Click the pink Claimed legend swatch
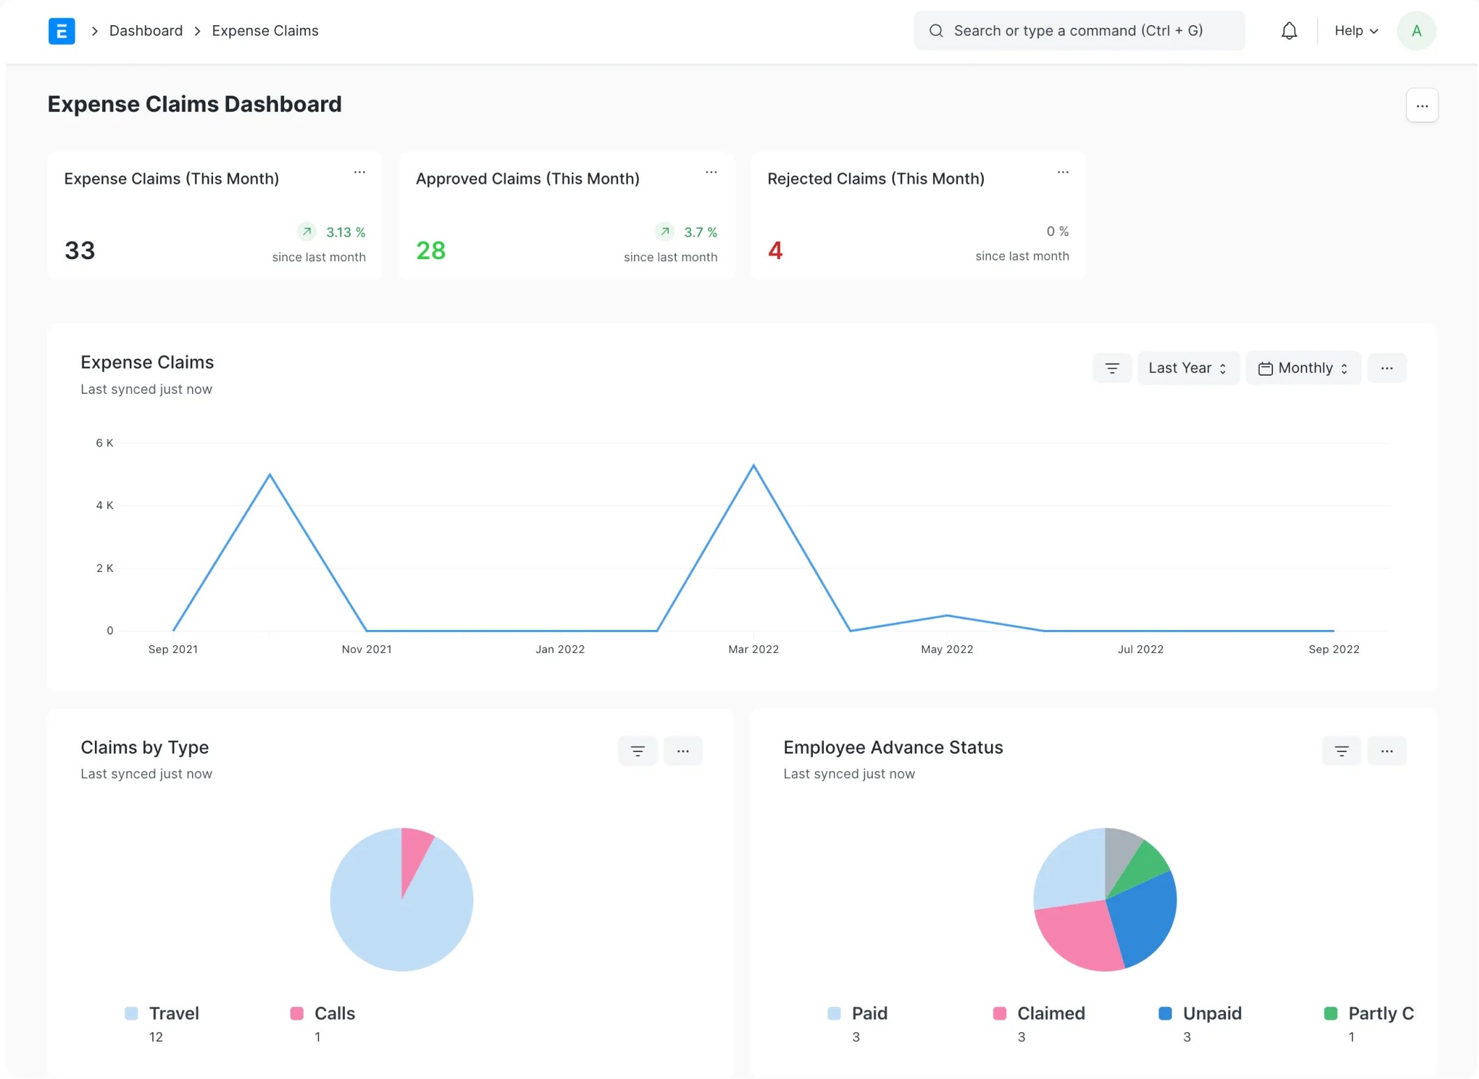Screen dimensions: 1479x1079 (x=999, y=1013)
